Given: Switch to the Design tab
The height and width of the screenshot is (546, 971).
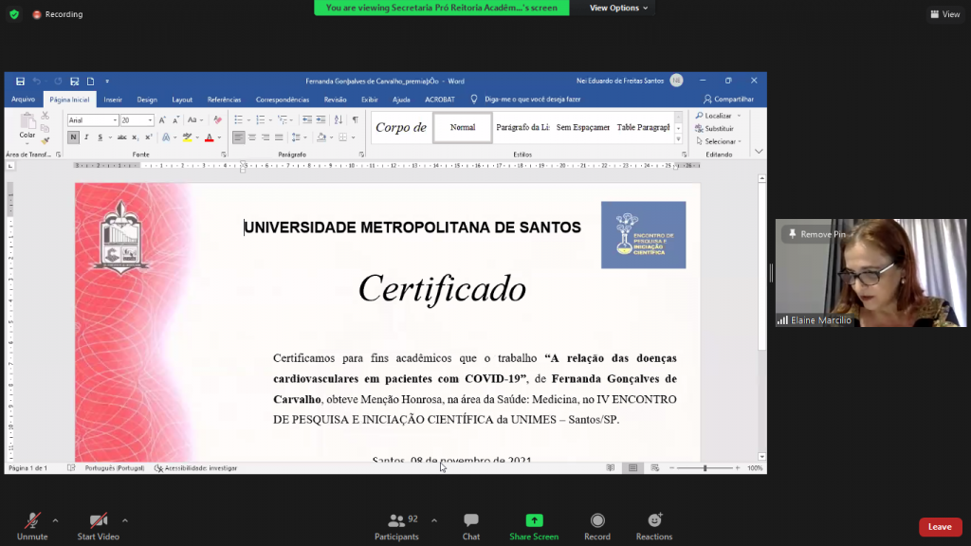Looking at the screenshot, I should click(147, 100).
